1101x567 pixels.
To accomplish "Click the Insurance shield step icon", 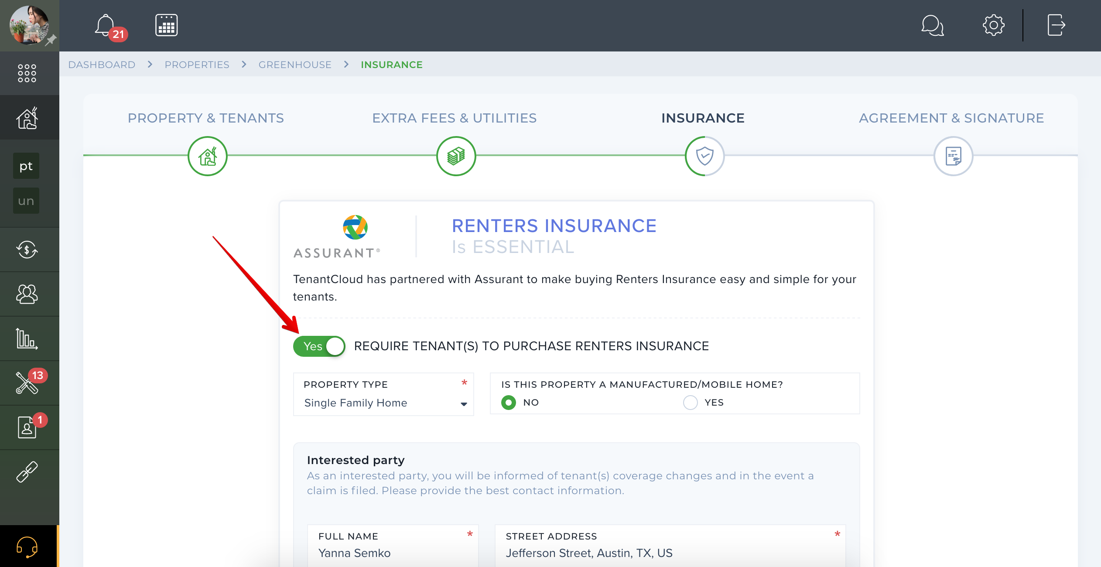I will (705, 156).
